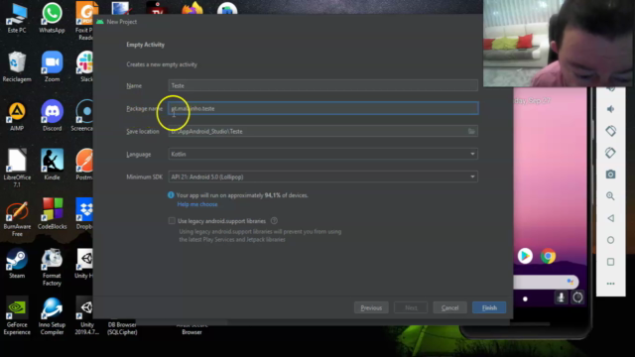The height and width of the screenshot is (357, 635).
Task: Select the BurnAware Free desktop icon
Action: (x=17, y=218)
